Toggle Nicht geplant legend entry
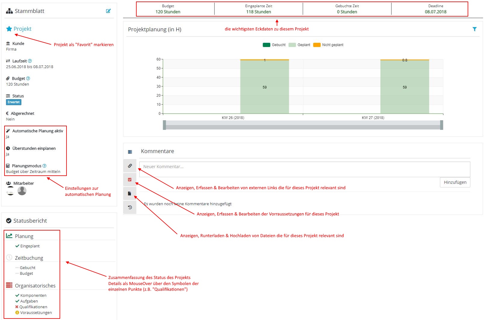486x320 pixels. [x=328, y=45]
